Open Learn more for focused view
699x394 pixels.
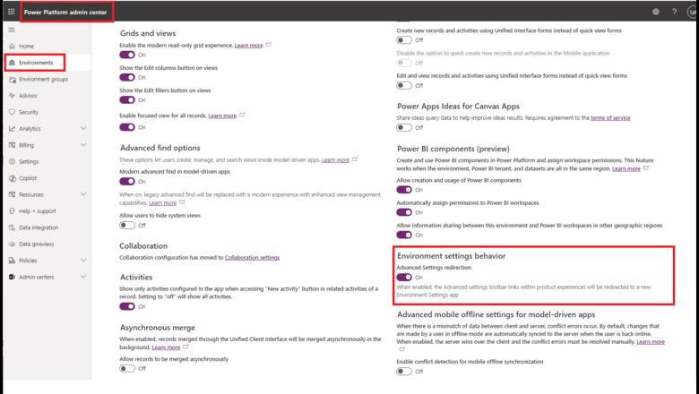click(222, 116)
